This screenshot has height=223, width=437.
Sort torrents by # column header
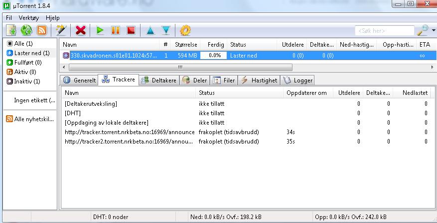pyautogui.click(x=165, y=44)
